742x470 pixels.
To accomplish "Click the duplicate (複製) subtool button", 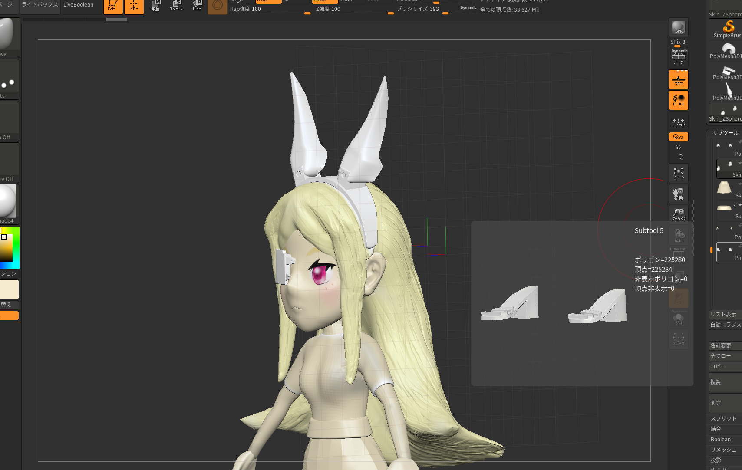I will 725,382.
